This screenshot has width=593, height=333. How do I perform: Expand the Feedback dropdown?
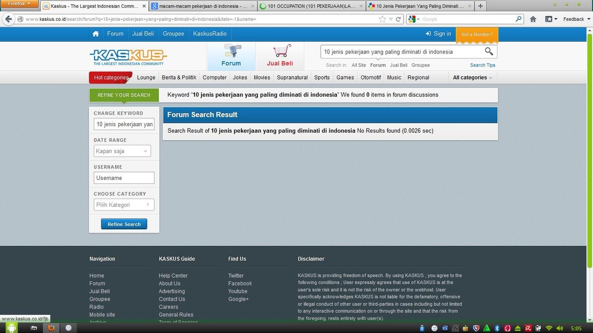pos(576,19)
